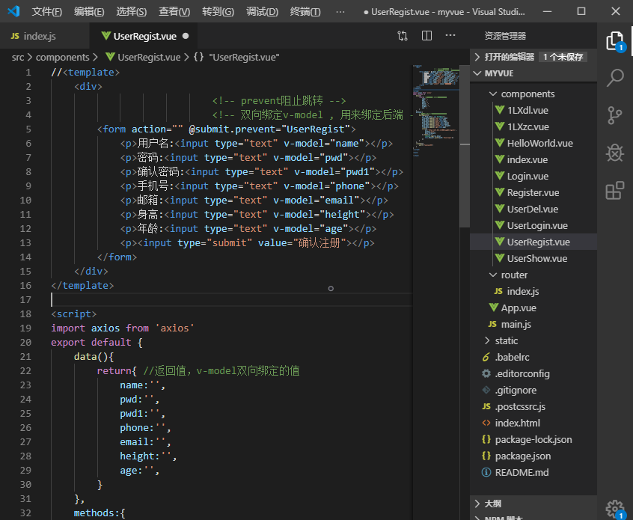
Task: Click the split editor icon
Action: [426, 36]
